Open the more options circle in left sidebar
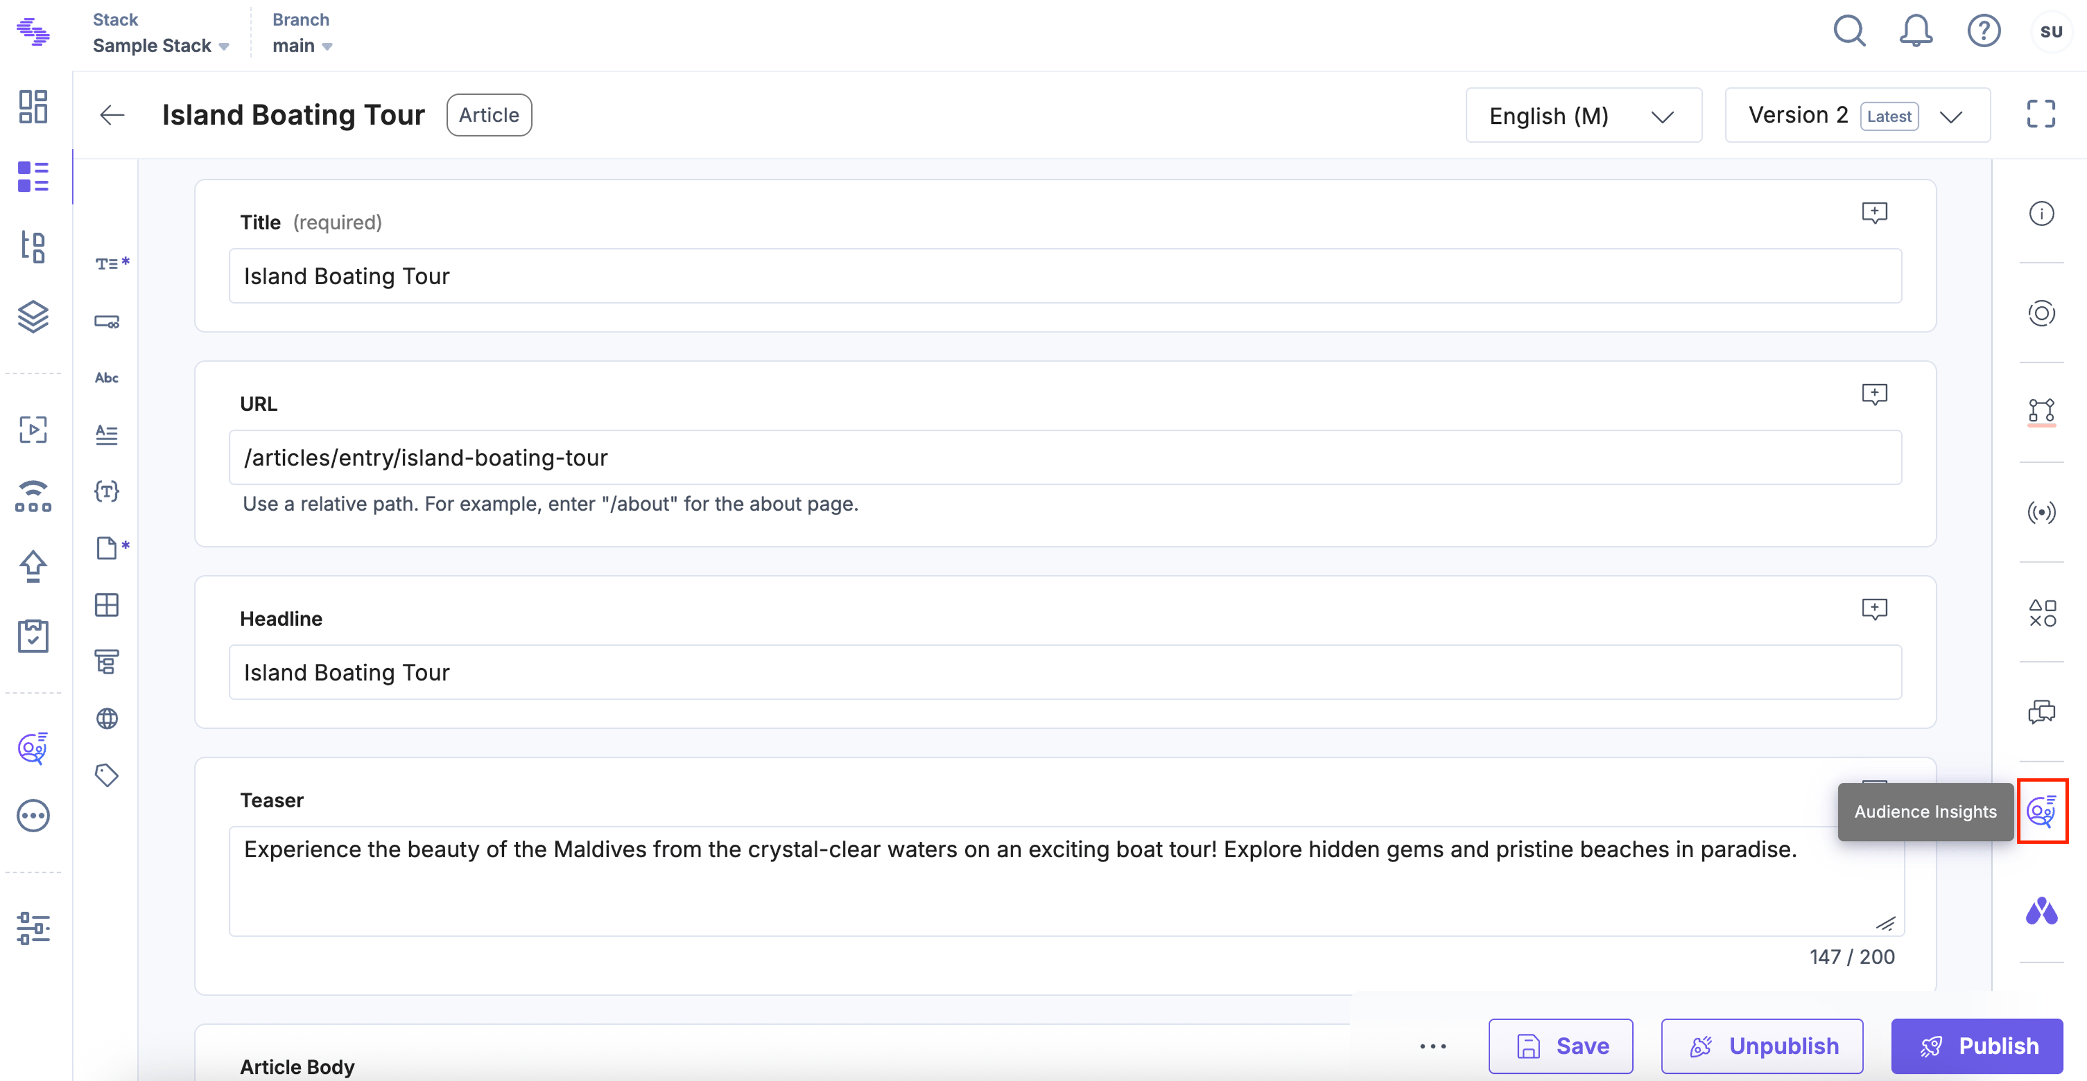Viewport: 2087px width, 1081px height. point(33,815)
